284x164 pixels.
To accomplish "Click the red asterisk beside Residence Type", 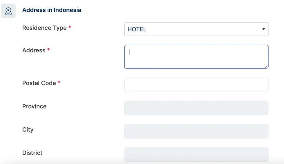I will [70, 28].
